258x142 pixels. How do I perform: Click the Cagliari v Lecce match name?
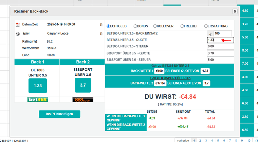[x=58, y=33]
